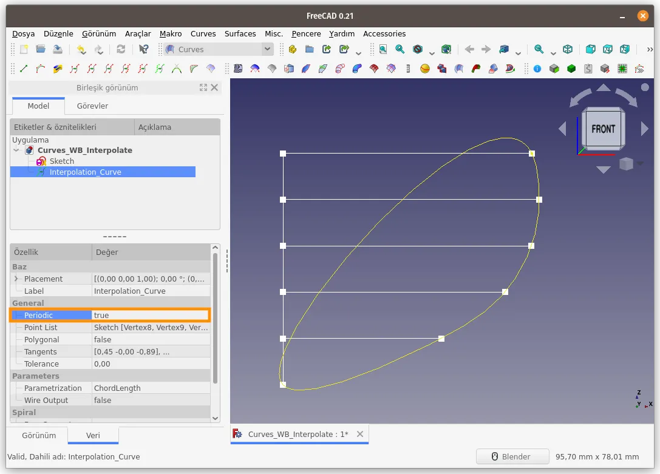Screen dimensions: 660x474
Task: Select the Curves line tool icon
Action: click(24, 69)
